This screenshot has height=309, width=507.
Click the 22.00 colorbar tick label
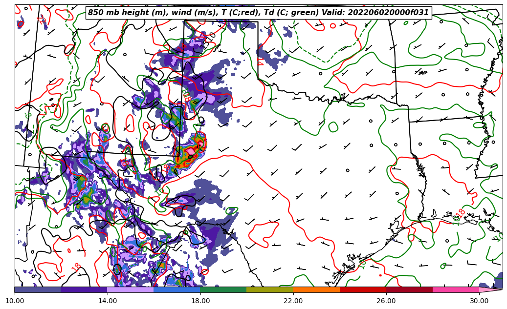click(x=293, y=301)
